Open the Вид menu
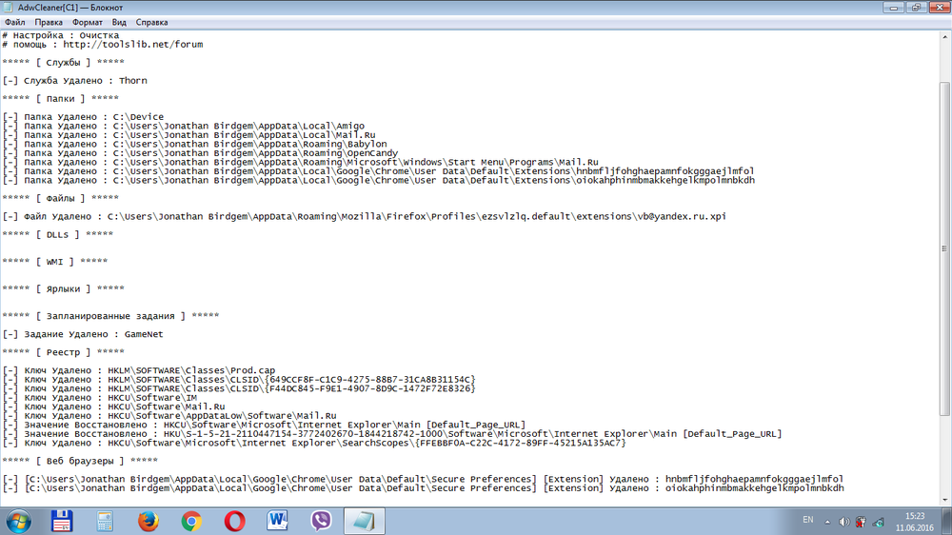The height and width of the screenshot is (535, 952). point(119,23)
